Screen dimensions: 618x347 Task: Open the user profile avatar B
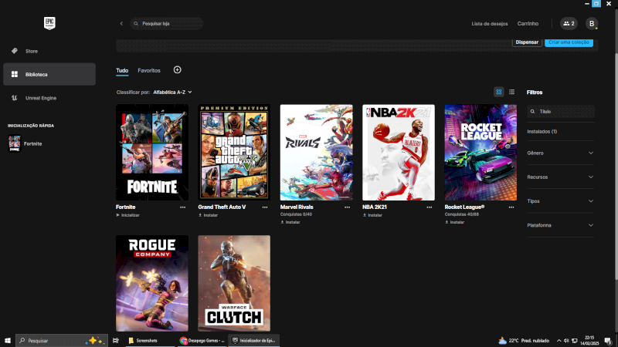point(592,24)
